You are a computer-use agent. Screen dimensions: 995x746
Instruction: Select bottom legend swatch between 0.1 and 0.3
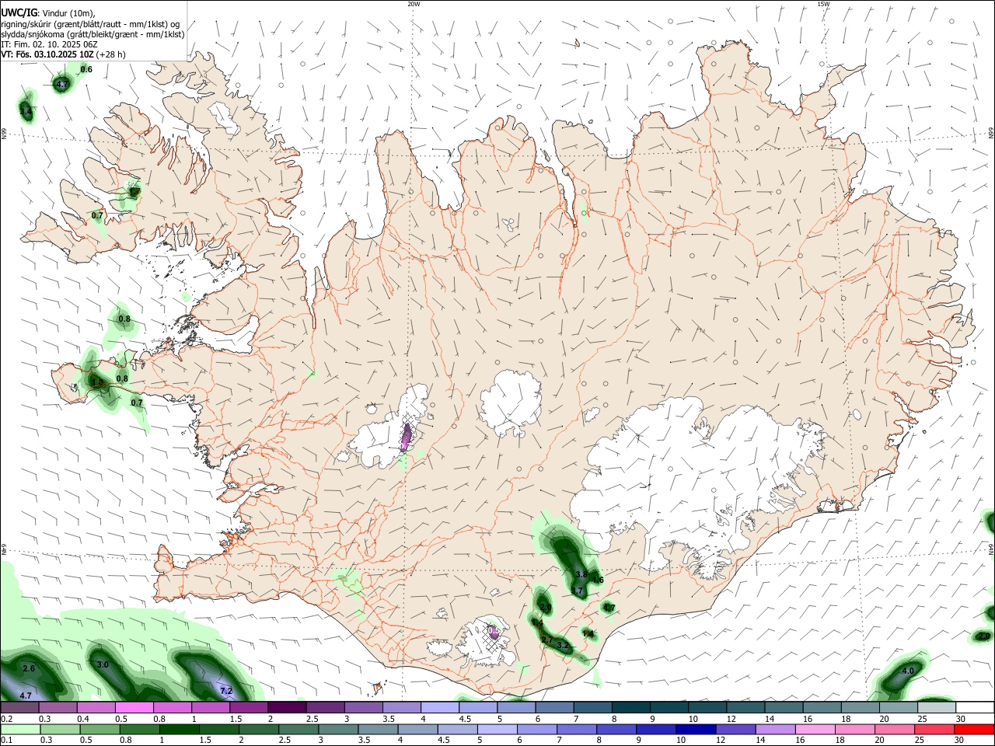(19, 729)
